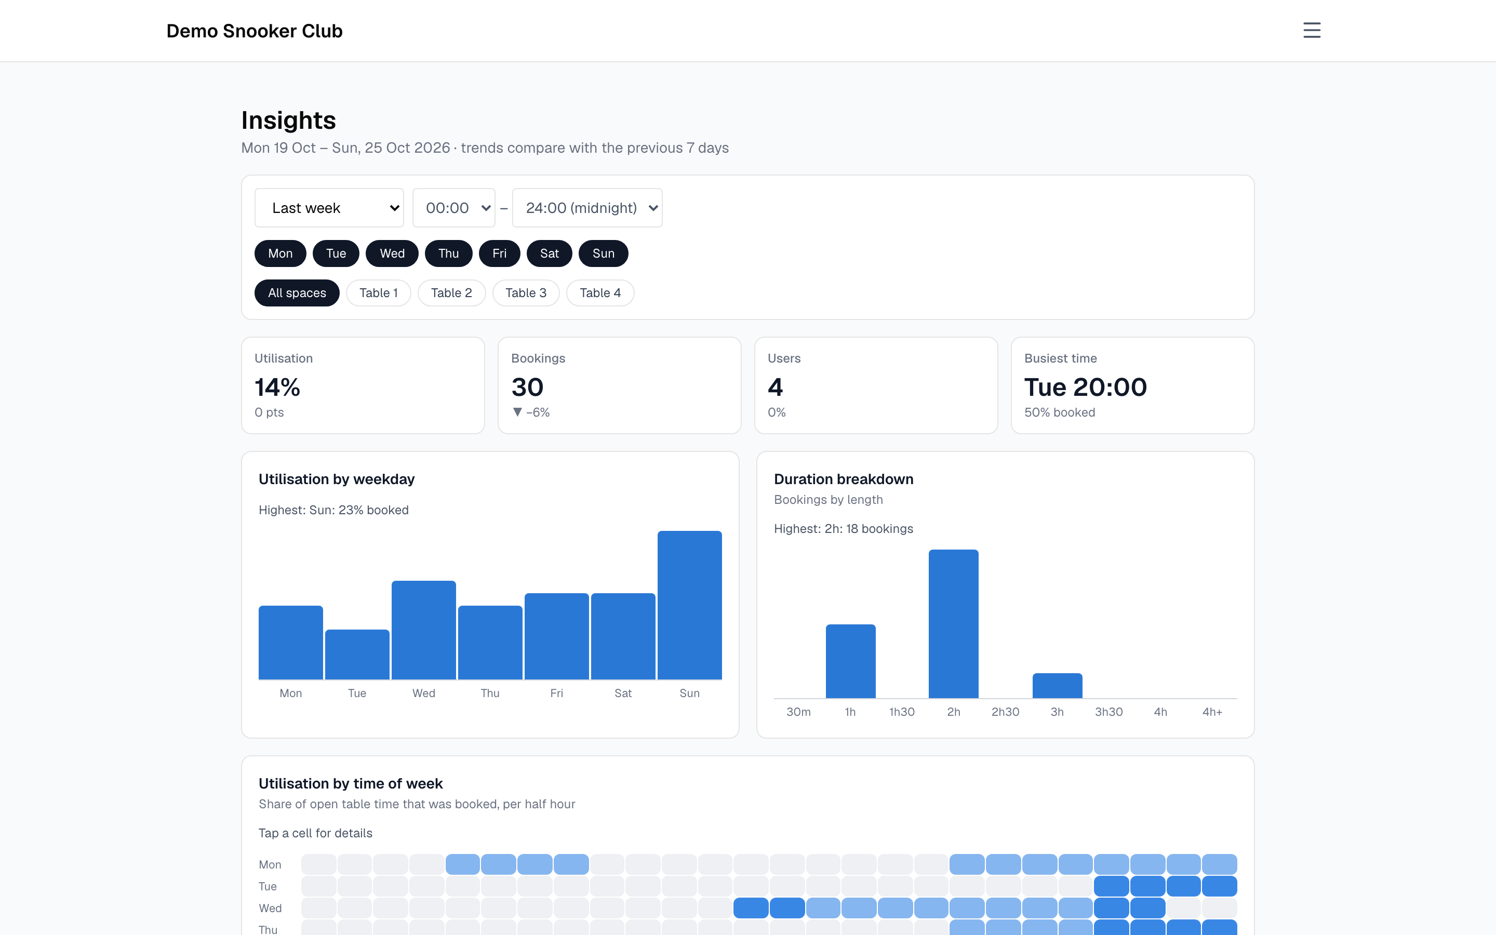Click the 'Highest: Sun: 23% booked' text
This screenshot has height=935, width=1496.
click(x=333, y=510)
